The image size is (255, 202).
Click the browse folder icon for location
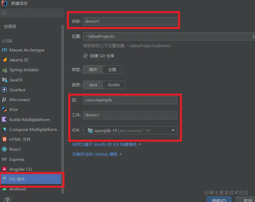(x=253, y=36)
